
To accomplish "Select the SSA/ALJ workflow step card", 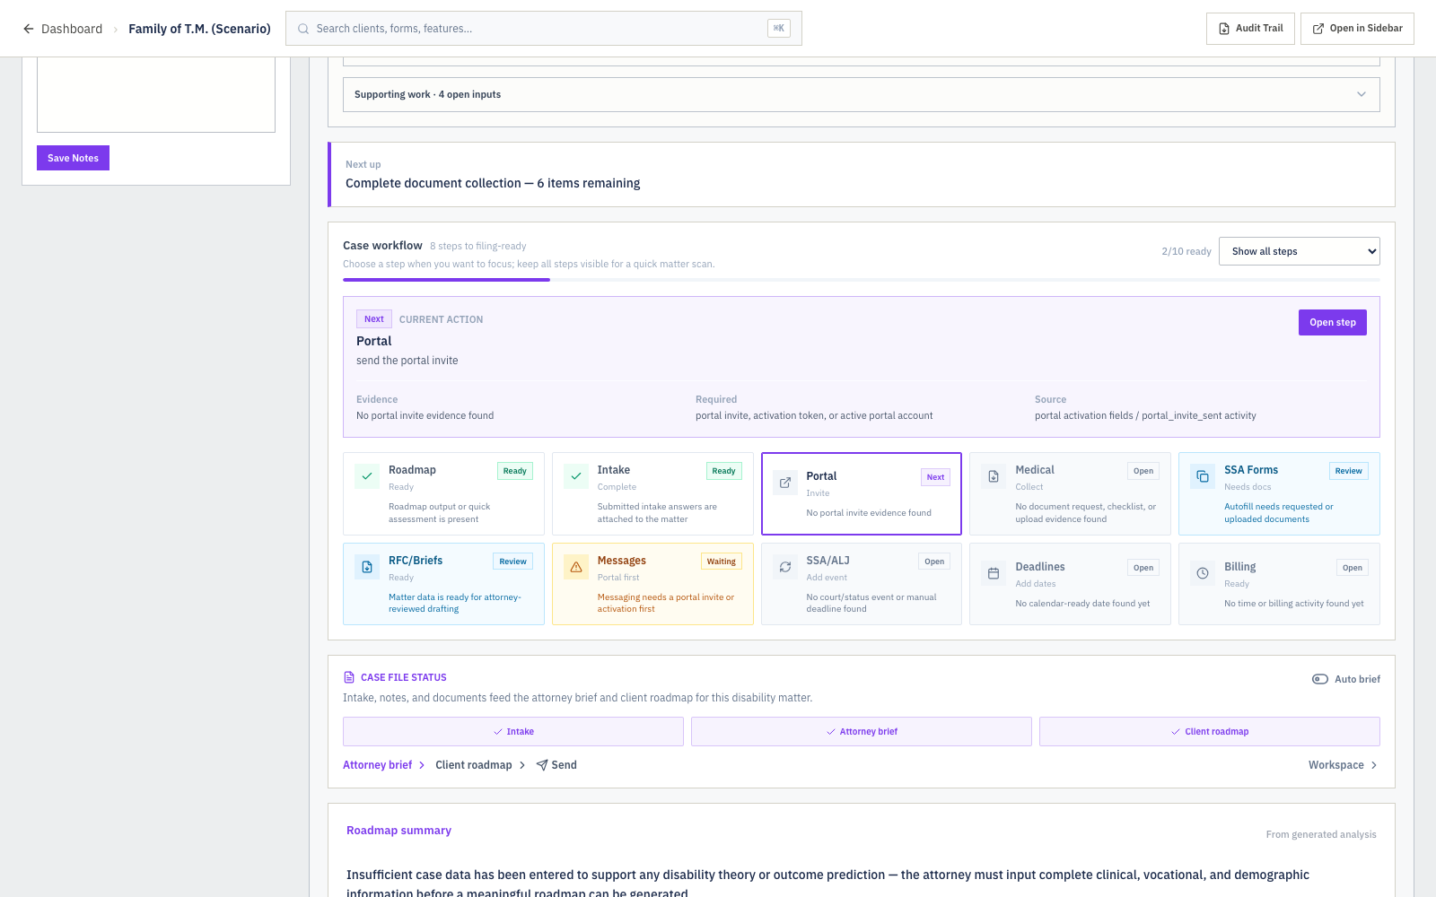I will pyautogui.click(x=862, y=584).
